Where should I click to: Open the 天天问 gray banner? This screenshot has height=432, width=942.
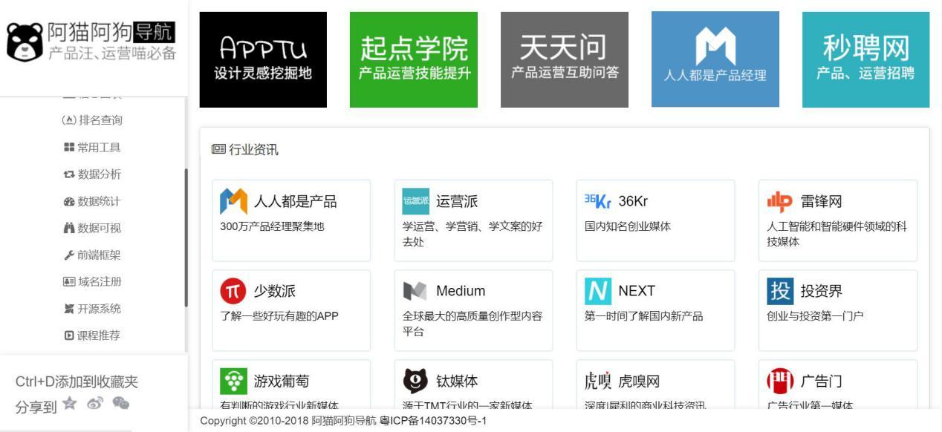(x=565, y=59)
